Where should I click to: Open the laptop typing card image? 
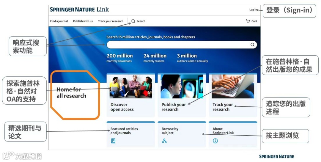233,86
